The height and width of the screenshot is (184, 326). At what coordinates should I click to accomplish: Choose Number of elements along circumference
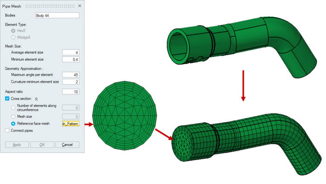[x=13, y=108]
